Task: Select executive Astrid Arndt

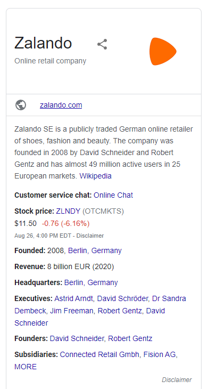Action: tap(74, 298)
